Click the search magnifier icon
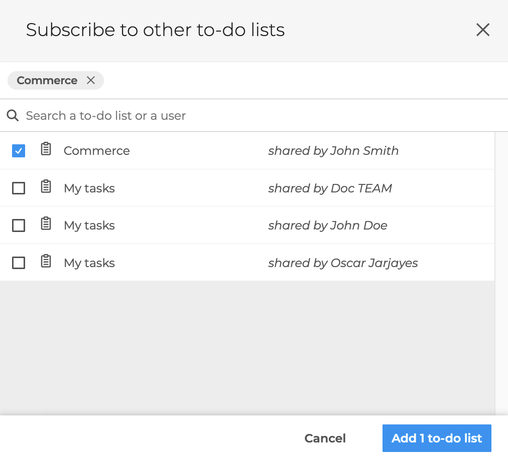This screenshot has width=508, height=460. point(13,116)
